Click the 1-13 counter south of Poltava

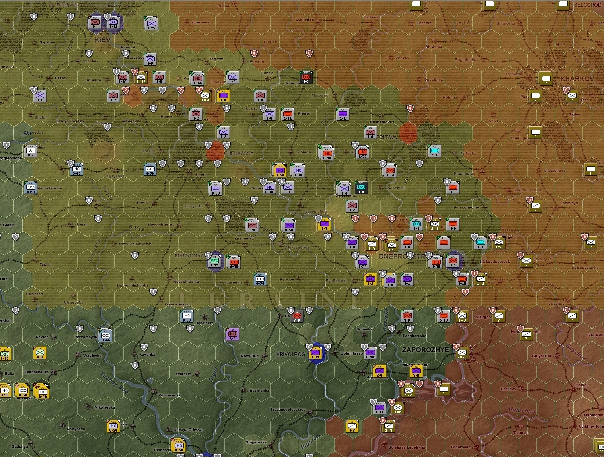(390, 170)
